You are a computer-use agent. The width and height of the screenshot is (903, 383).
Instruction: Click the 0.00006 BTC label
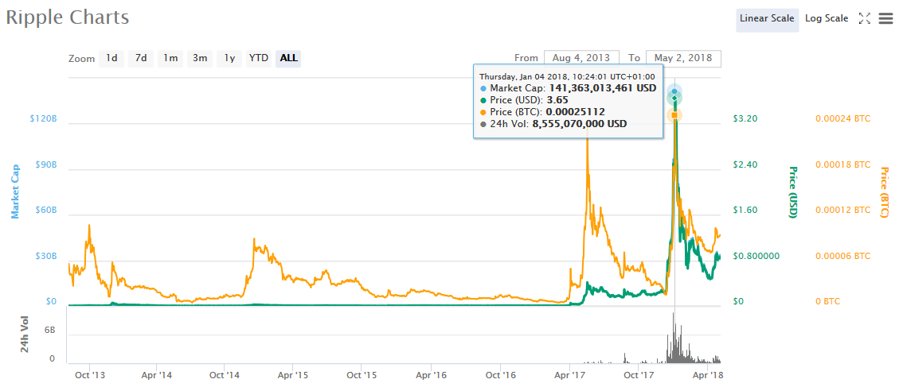[x=843, y=256]
